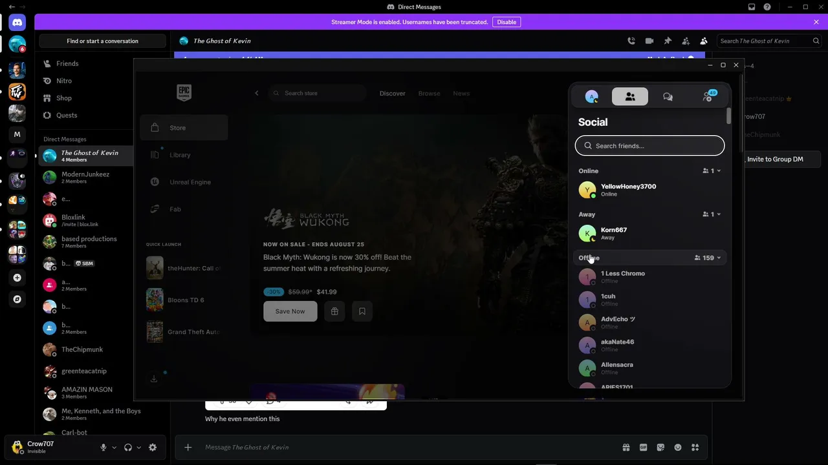Switch to Browse tab in Epic store
This screenshot has height=465, width=828.
tap(430, 94)
